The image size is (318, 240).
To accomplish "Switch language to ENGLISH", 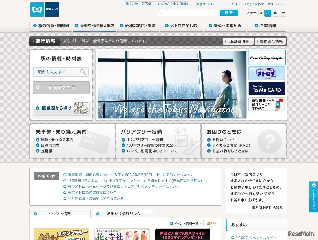I will [x=132, y=4].
